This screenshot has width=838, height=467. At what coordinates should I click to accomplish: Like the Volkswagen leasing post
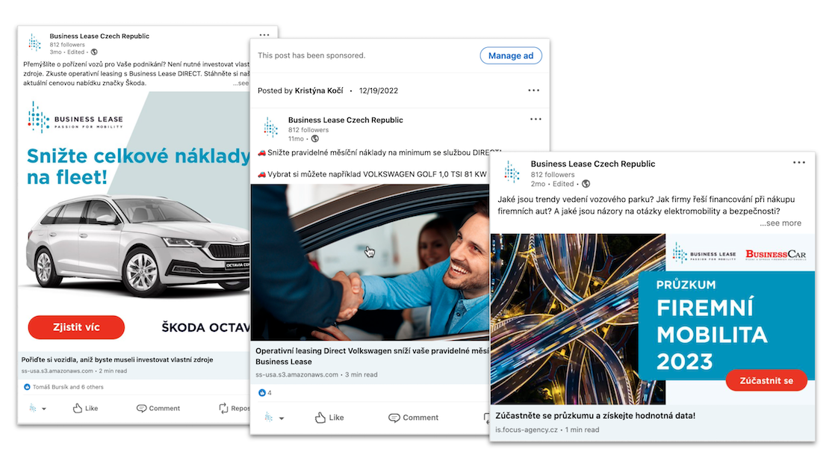tap(329, 418)
